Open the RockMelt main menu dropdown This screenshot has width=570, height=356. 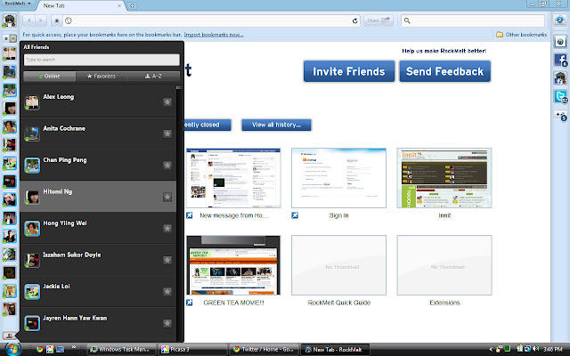tap(17, 4)
